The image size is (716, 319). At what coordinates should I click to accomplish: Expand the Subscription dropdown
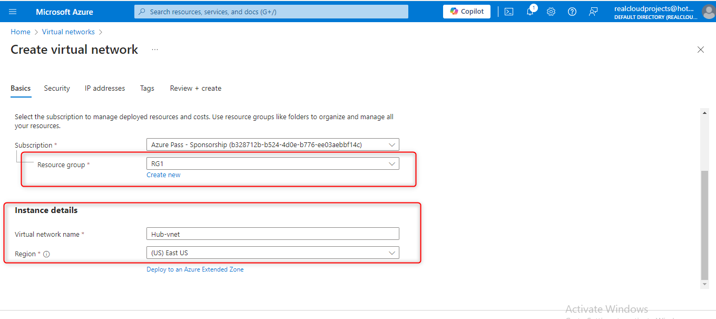(272, 144)
